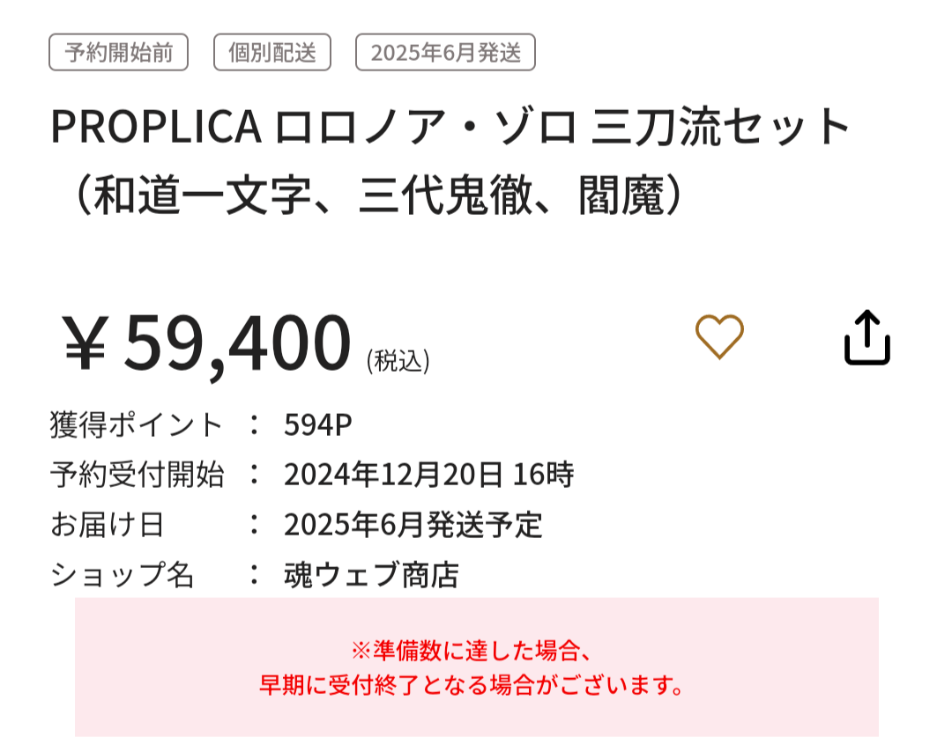The width and height of the screenshot is (952, 752).
Task: Open the 魂ウェブ商店 shop link
Action: pyautogui.click(x=371, y=576)
